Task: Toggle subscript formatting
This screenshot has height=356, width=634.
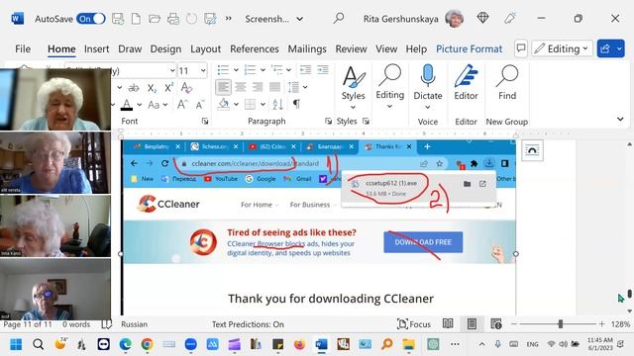Action: pos(152,88)
